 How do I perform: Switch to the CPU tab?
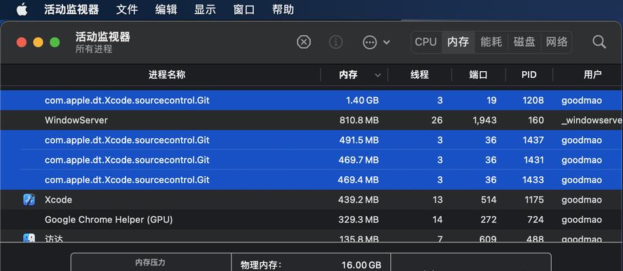[426, 42]
